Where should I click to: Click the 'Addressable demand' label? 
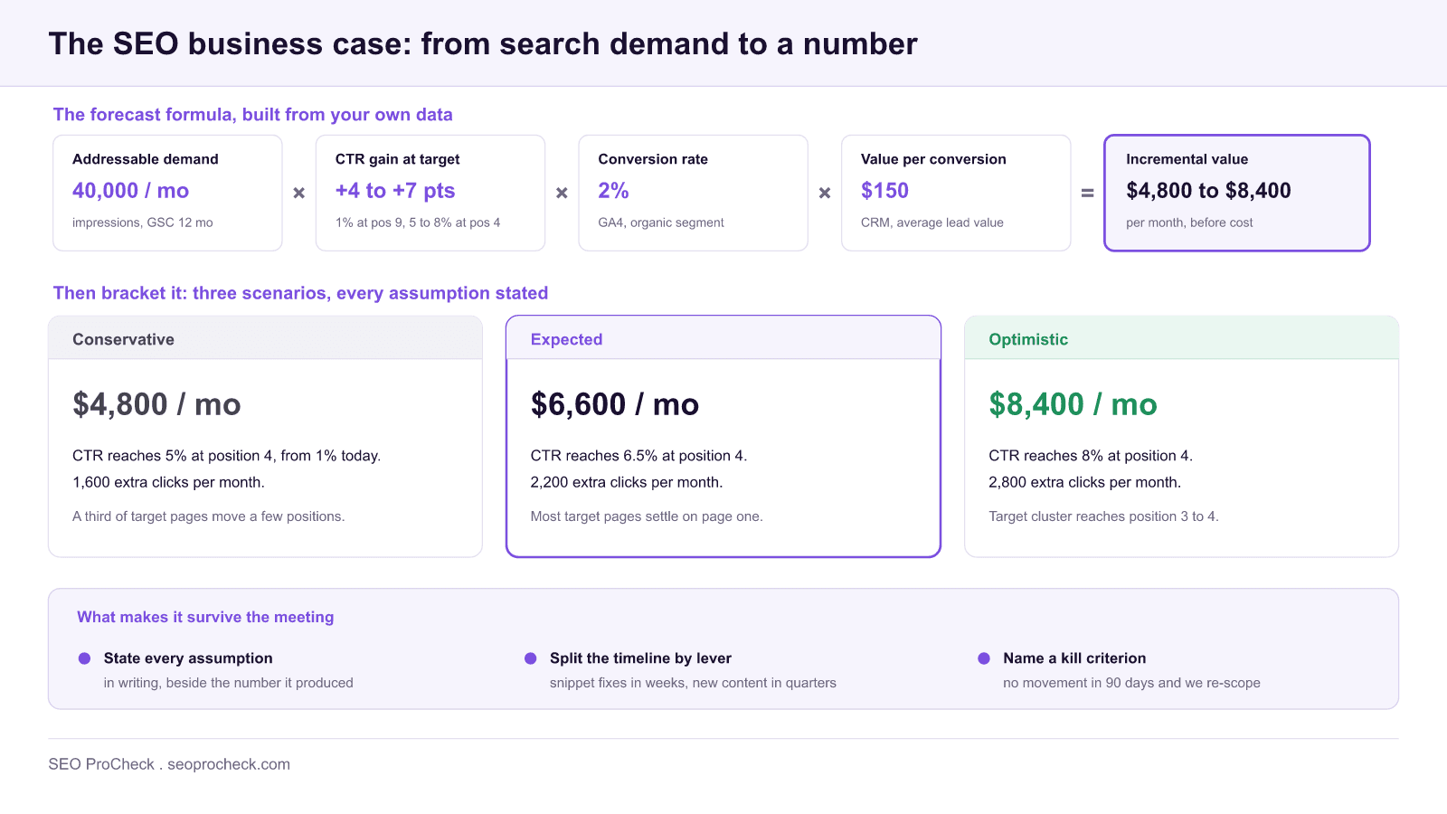(146, 159)
